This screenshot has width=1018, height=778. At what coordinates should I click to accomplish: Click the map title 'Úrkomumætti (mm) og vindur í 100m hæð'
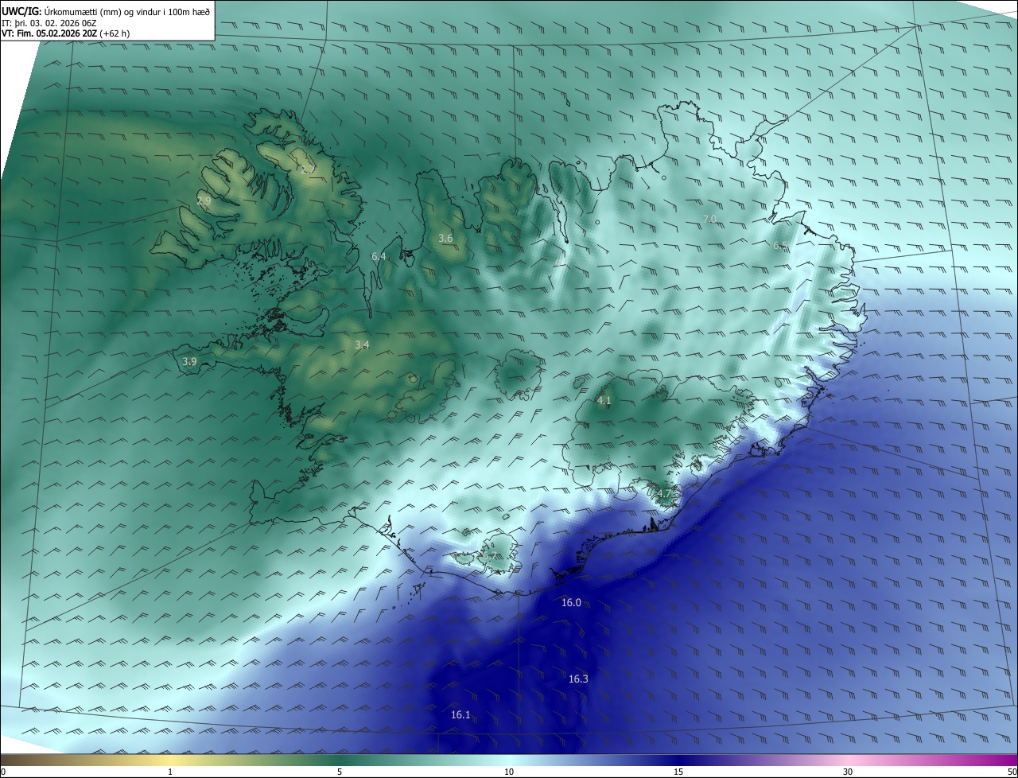point(127,11)
